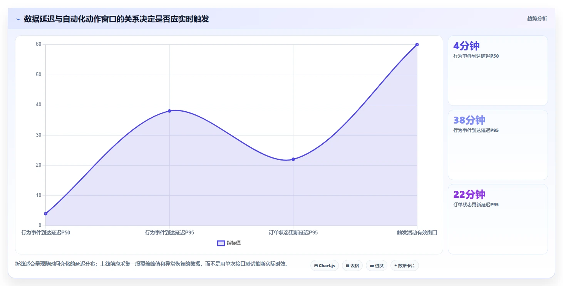The width and height of the screenshot is (563, 286).
Task: Click the data point for 行为事件到达延迟P95
Action: pyautogui.click(x=169, y=111)
